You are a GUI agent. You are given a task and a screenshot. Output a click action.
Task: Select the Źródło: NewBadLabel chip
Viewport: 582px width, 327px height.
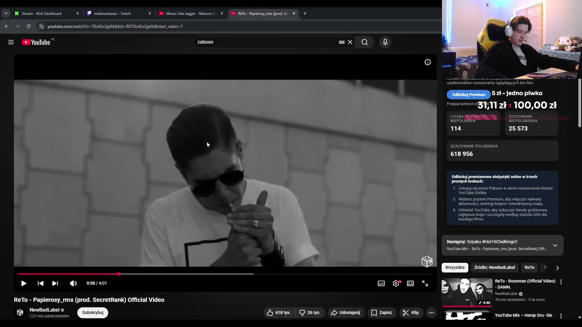tap(494, 268)
